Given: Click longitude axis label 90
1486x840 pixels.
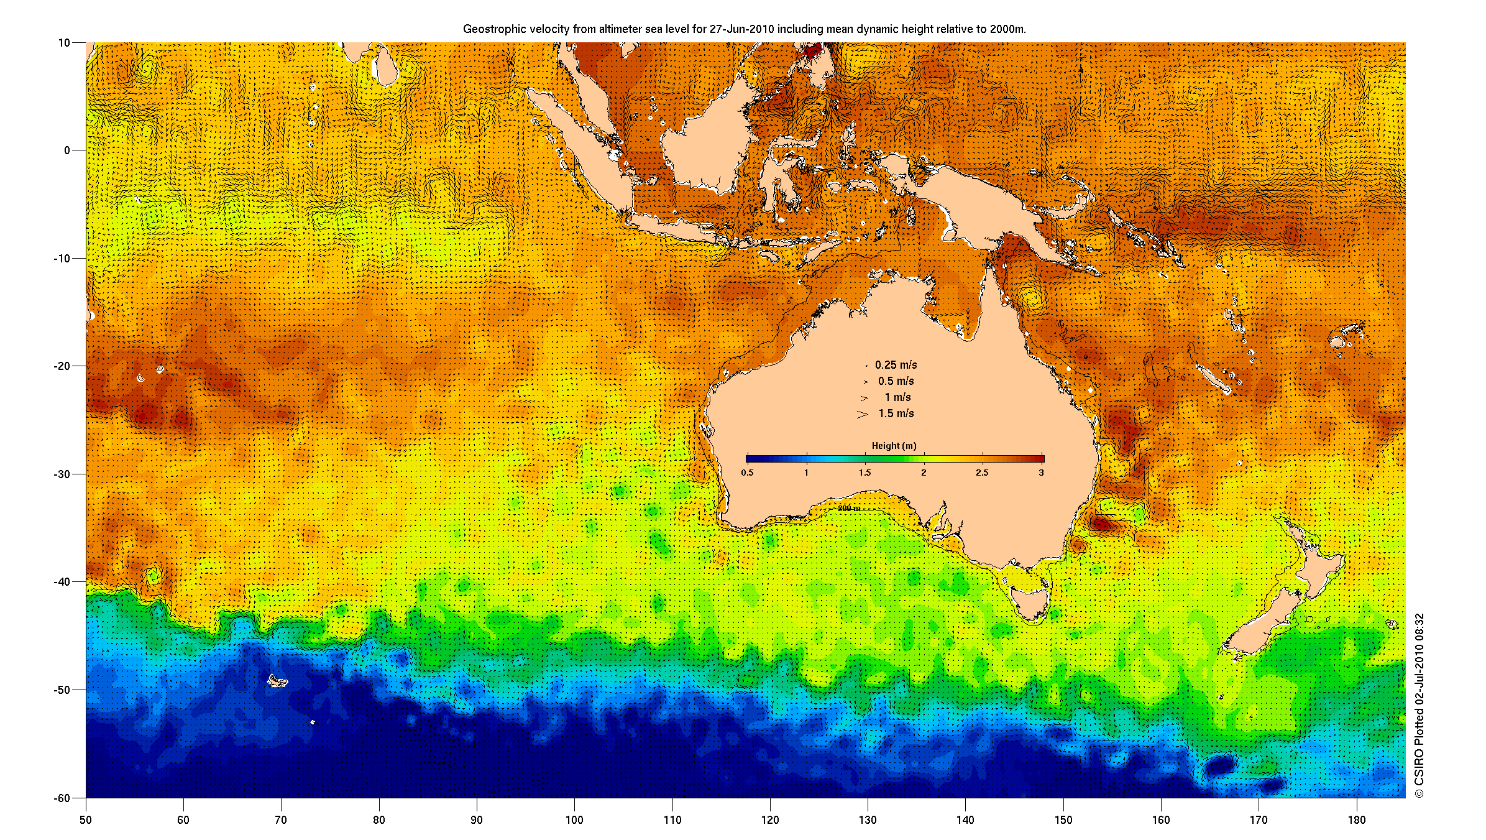Looking at the screenshot, I should [477, 819].
